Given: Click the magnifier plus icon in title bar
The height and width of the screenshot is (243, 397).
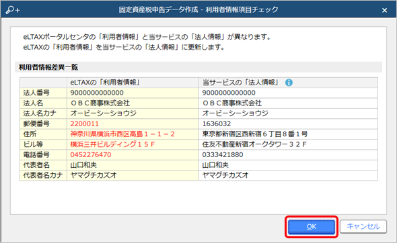Looking at the screenshot, I should [x=13, y=10].
